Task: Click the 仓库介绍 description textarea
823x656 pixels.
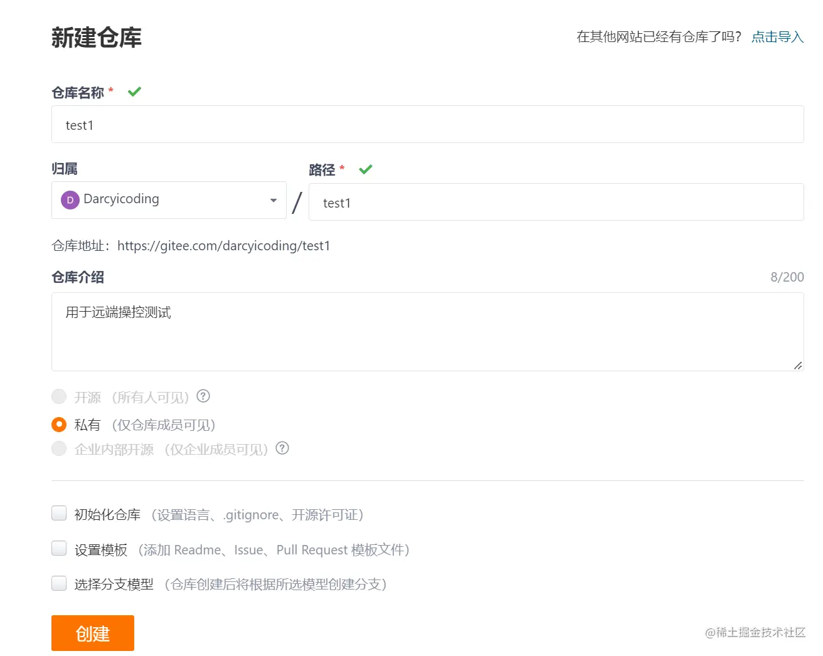Action: point(428,332)
